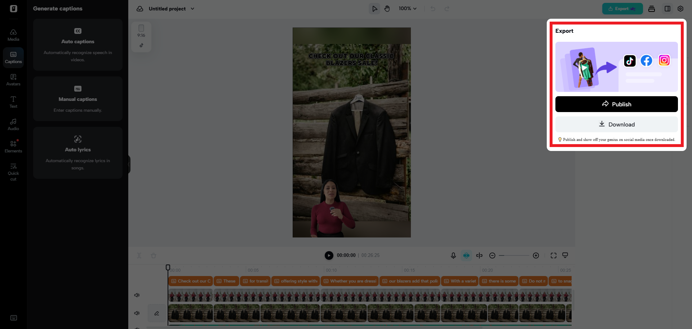Switch to the Media tab
Image resolution: width=692 pixels, height=329 pixels.
point(13,35)
